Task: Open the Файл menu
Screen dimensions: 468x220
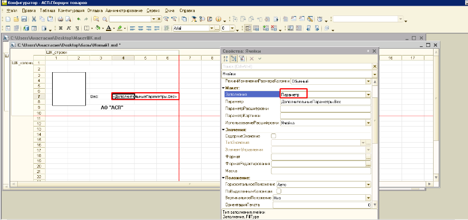Action: pyautogui.click(x=12, y=10)
